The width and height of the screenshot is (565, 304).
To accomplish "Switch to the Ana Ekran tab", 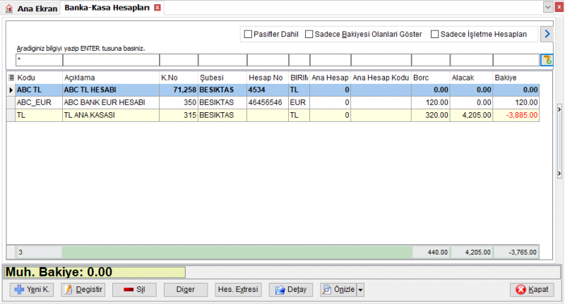I will coord(31,8).
